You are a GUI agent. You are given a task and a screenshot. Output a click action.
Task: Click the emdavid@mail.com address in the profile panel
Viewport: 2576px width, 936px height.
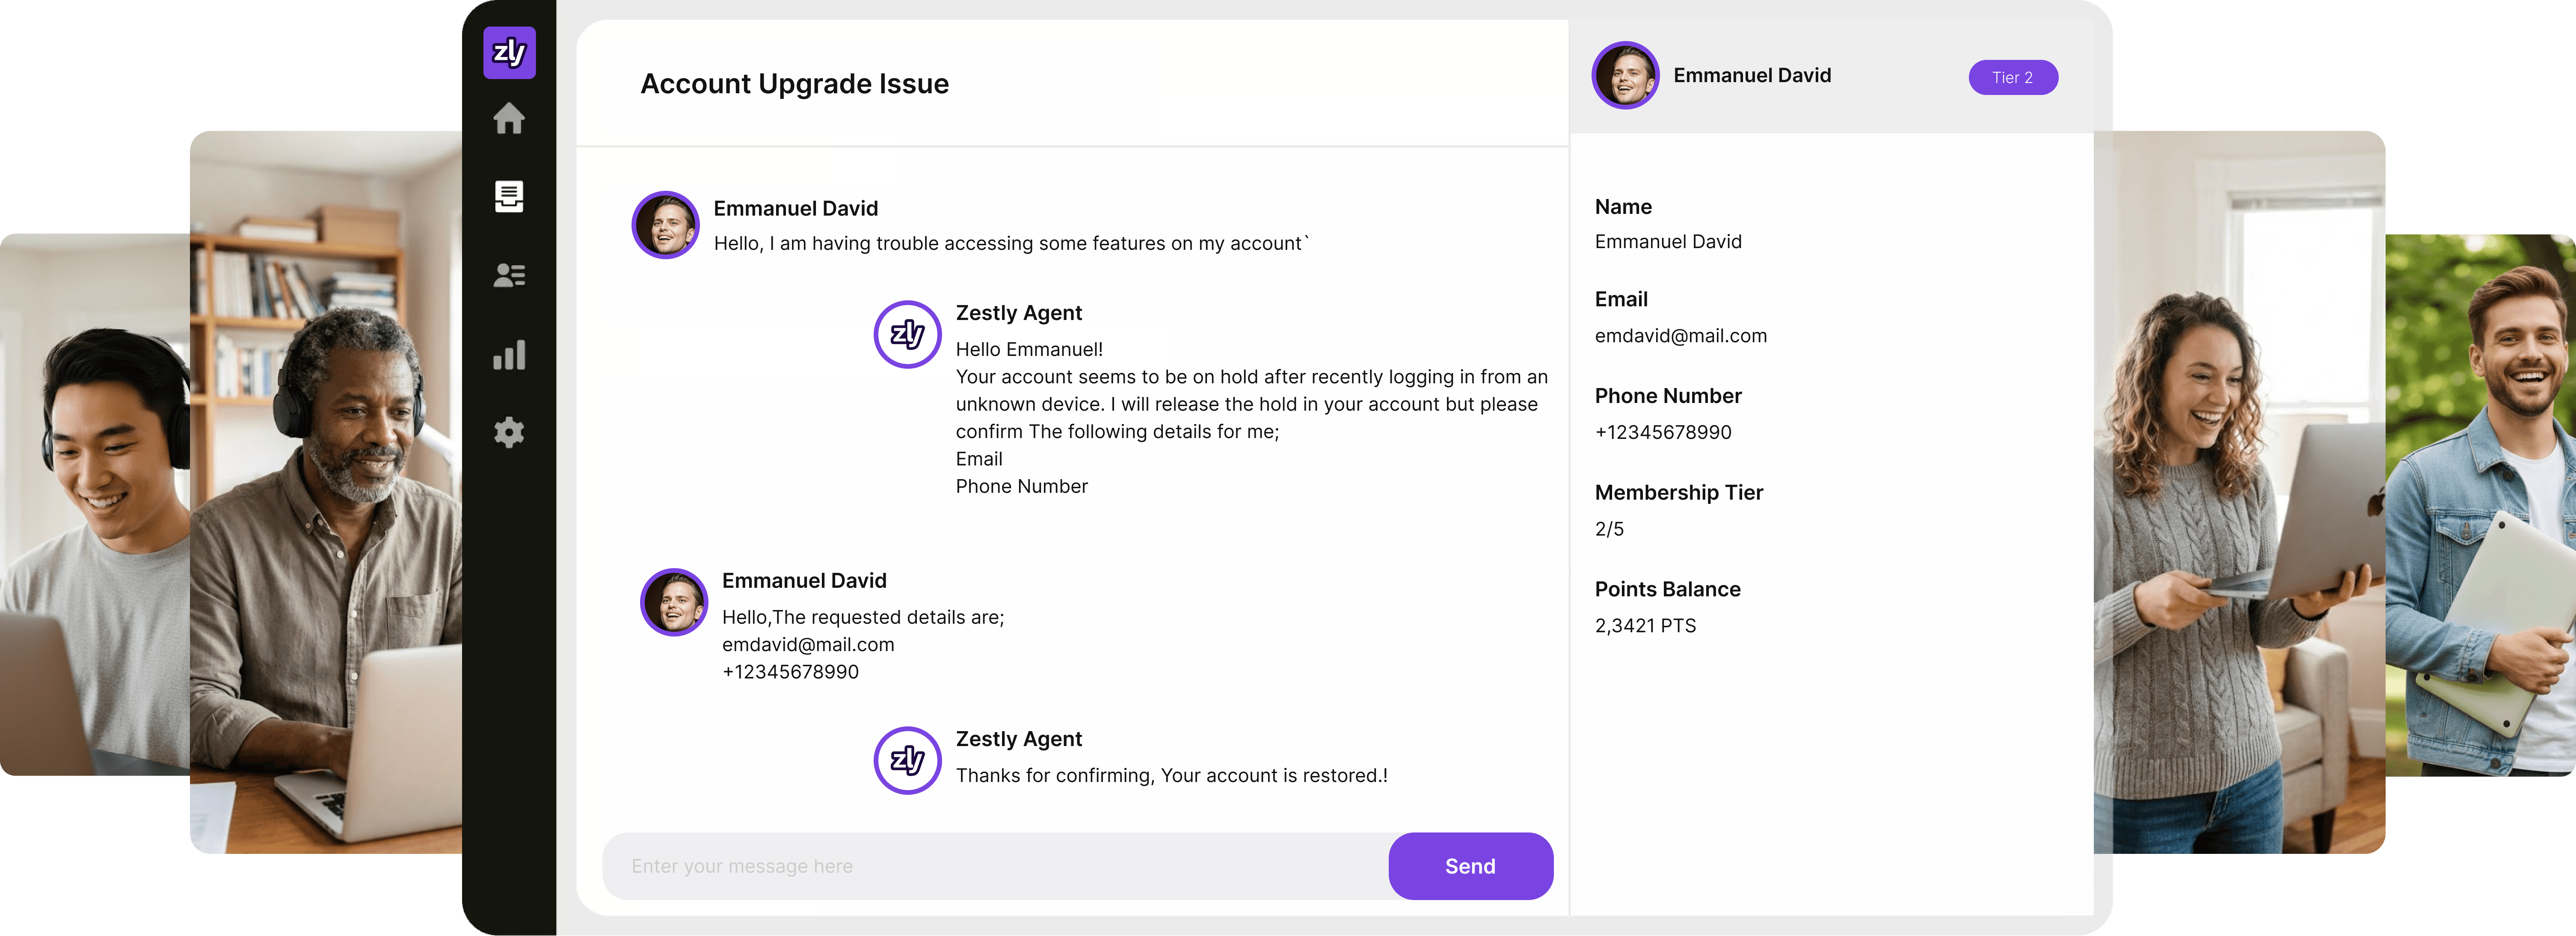1680,336
